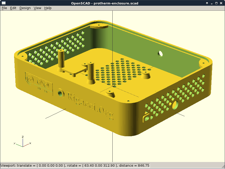Viewport: 225px width, 169px height.
Task: Open the View menu
Action: 38,8
